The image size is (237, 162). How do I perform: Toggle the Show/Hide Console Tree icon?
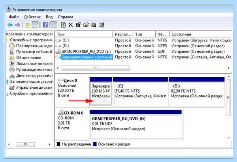tap(36, 25)
